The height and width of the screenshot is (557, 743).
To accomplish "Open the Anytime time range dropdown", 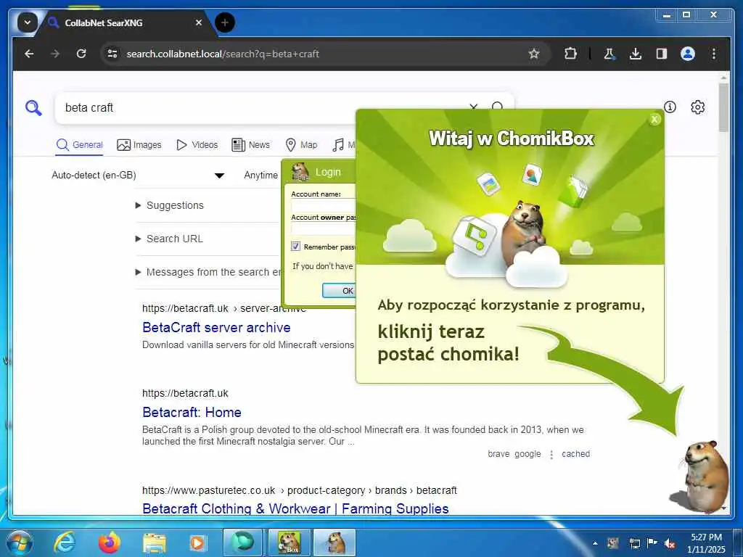I will pos(261,176).
